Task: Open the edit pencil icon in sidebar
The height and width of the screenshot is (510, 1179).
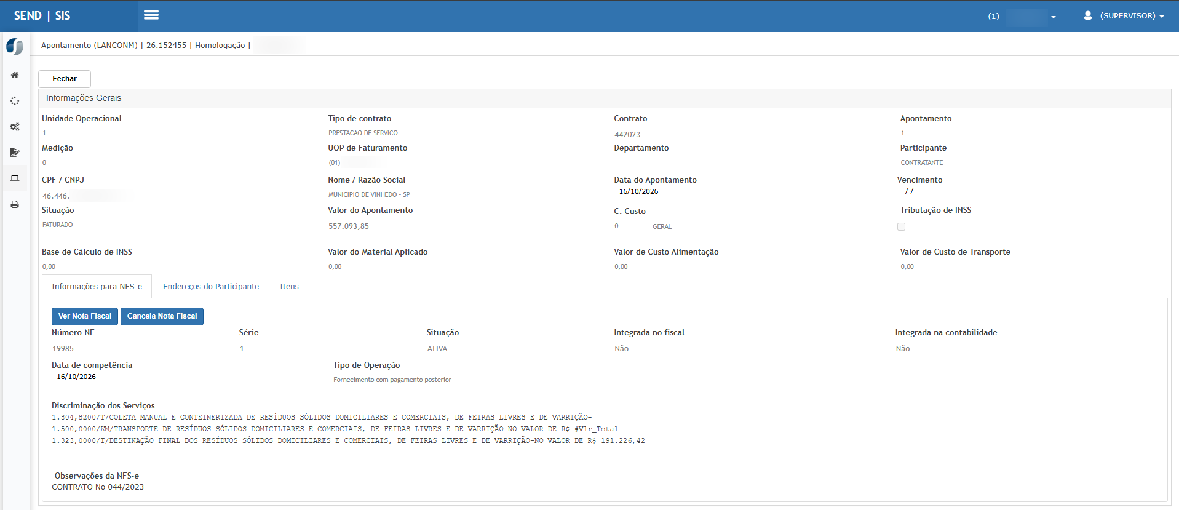Action: pos(15,153)
